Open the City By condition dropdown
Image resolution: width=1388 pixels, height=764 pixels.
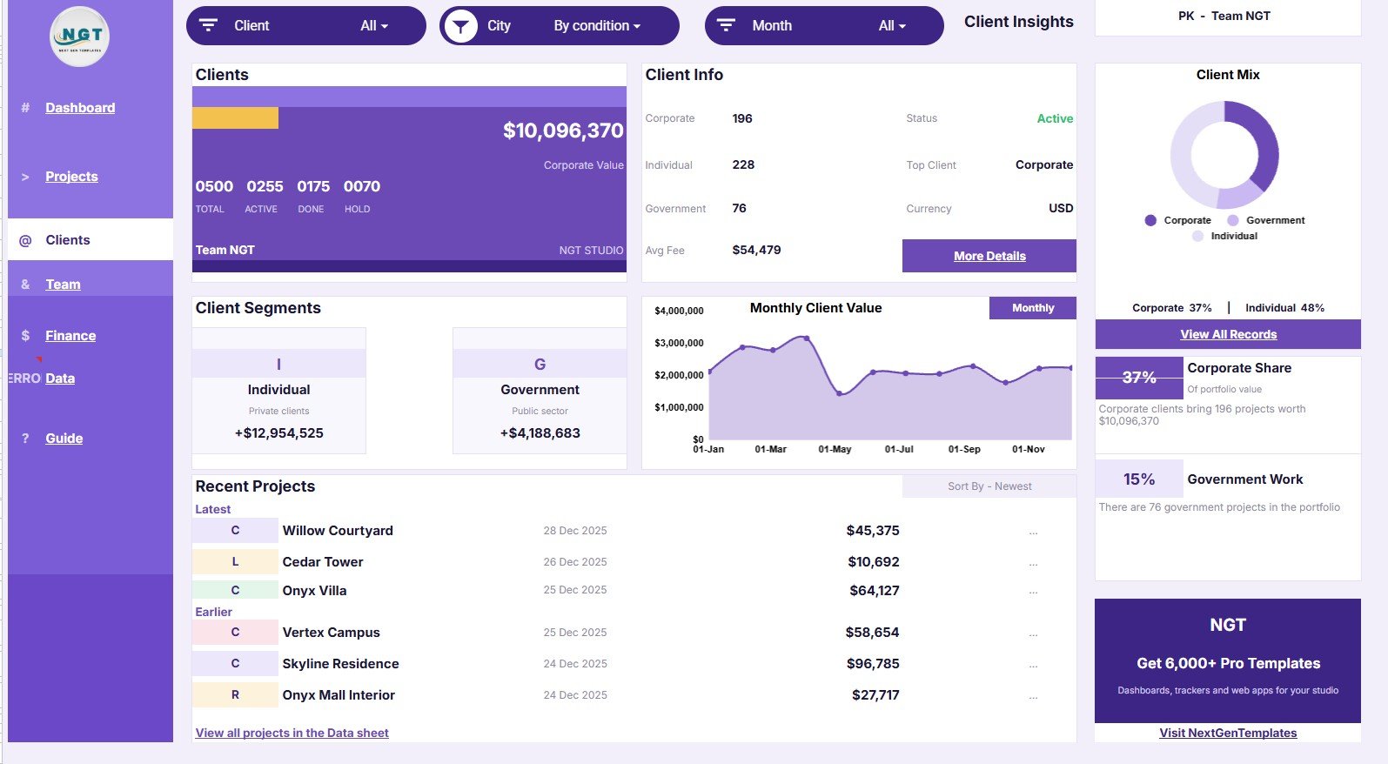(597, 26)
